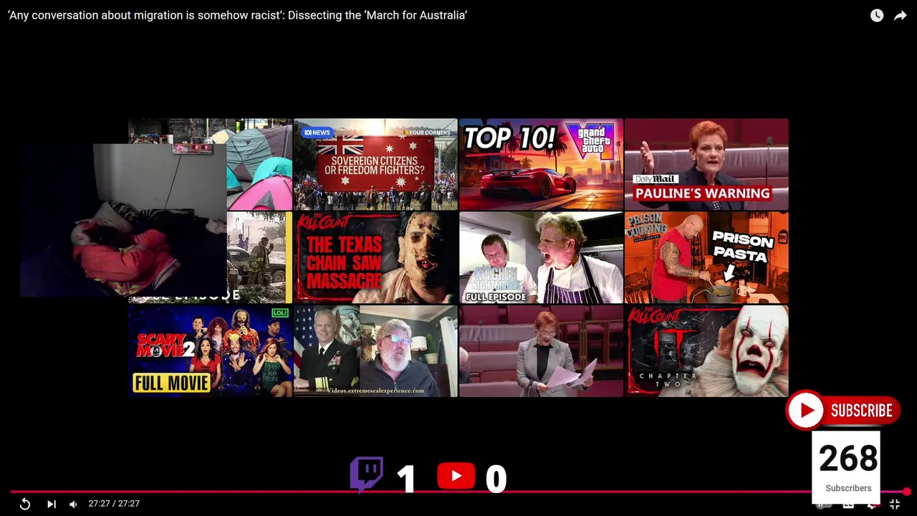Image resolution: width=917 pixels, height=516 pixels.
Task: Open the 'Pauline's Warning' Daily Mail video
Action: tap(706, 164)
